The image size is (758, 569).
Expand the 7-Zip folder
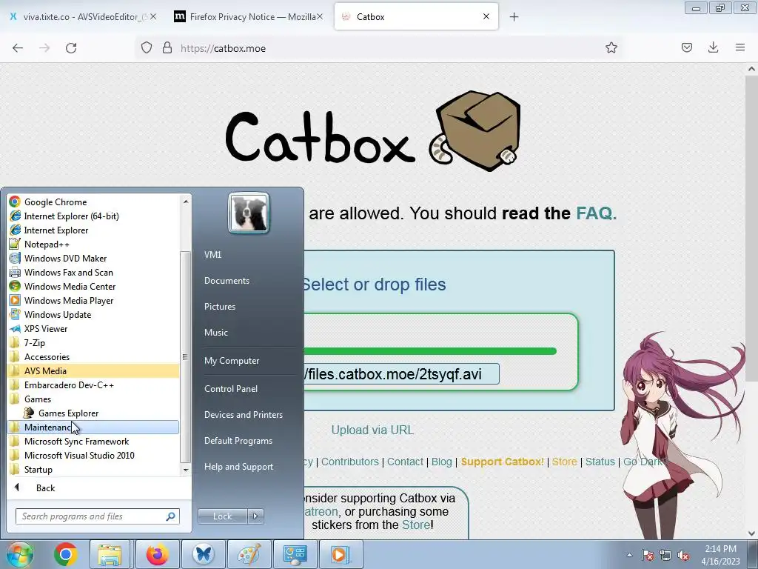(34, 342)
